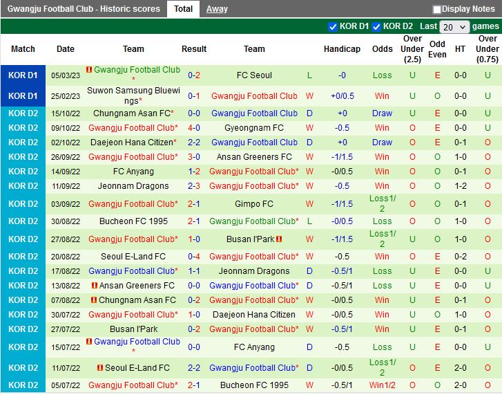Viewport: 502px width, 395px height.
Task: Click the Over Under (2.5) column header
Action: pyautogui.click(x=412, y=49)
